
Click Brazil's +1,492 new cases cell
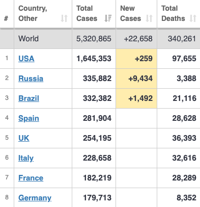click(x=136, y=98)
